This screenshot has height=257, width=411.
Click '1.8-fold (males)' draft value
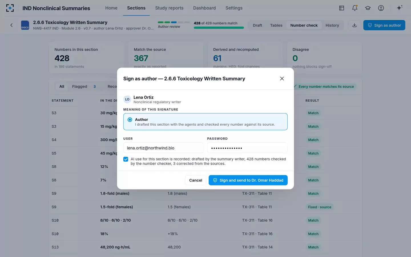point(115,193)
